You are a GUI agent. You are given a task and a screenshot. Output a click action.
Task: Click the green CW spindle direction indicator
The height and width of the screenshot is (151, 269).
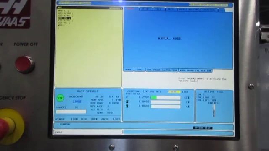tap(61, 98)
